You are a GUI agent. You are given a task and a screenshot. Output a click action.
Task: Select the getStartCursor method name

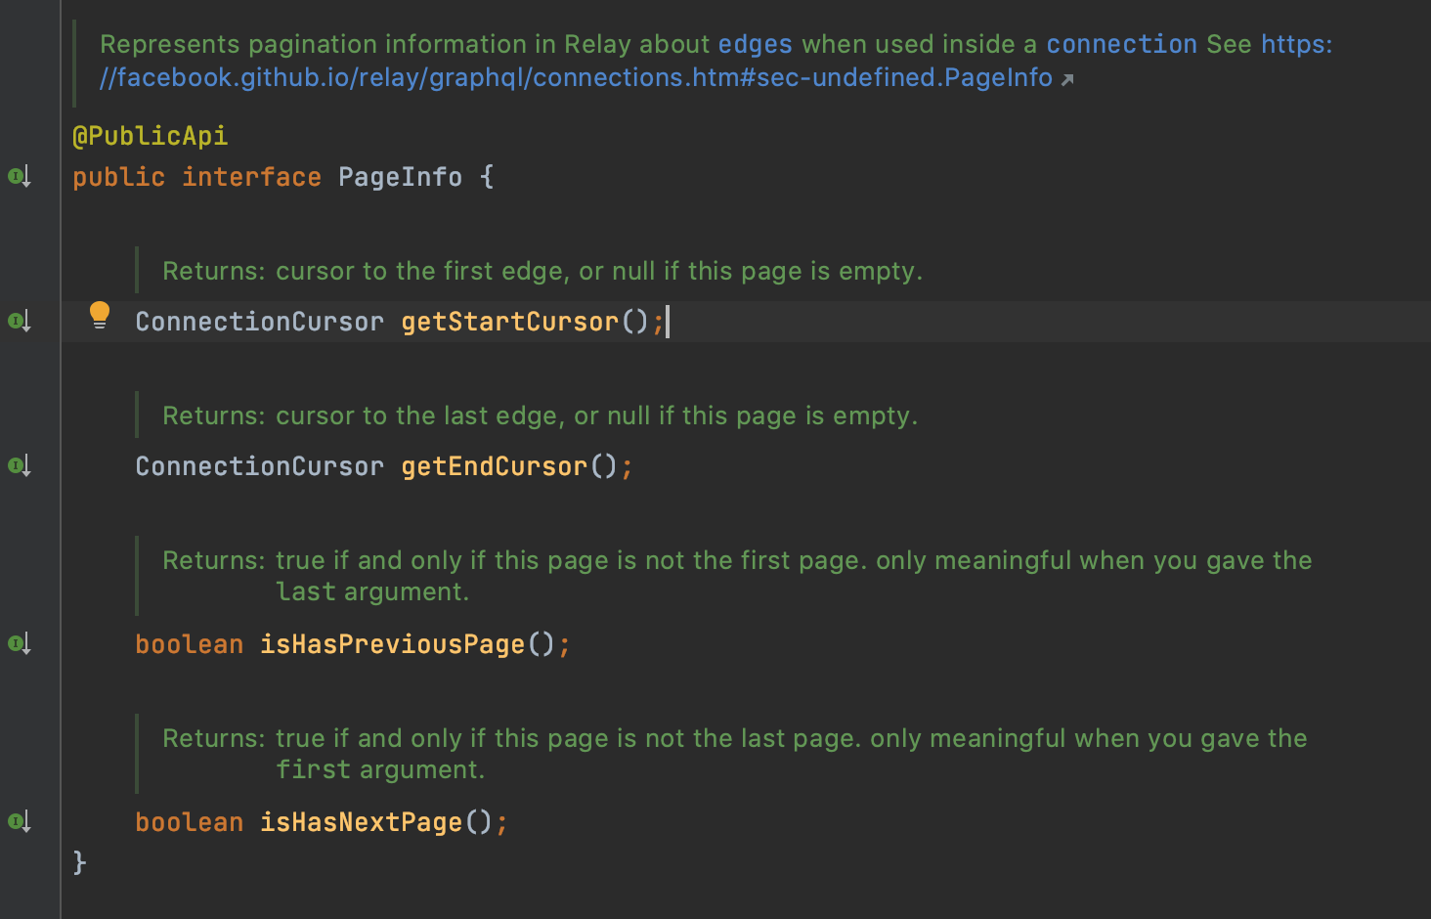click(508, 321)
